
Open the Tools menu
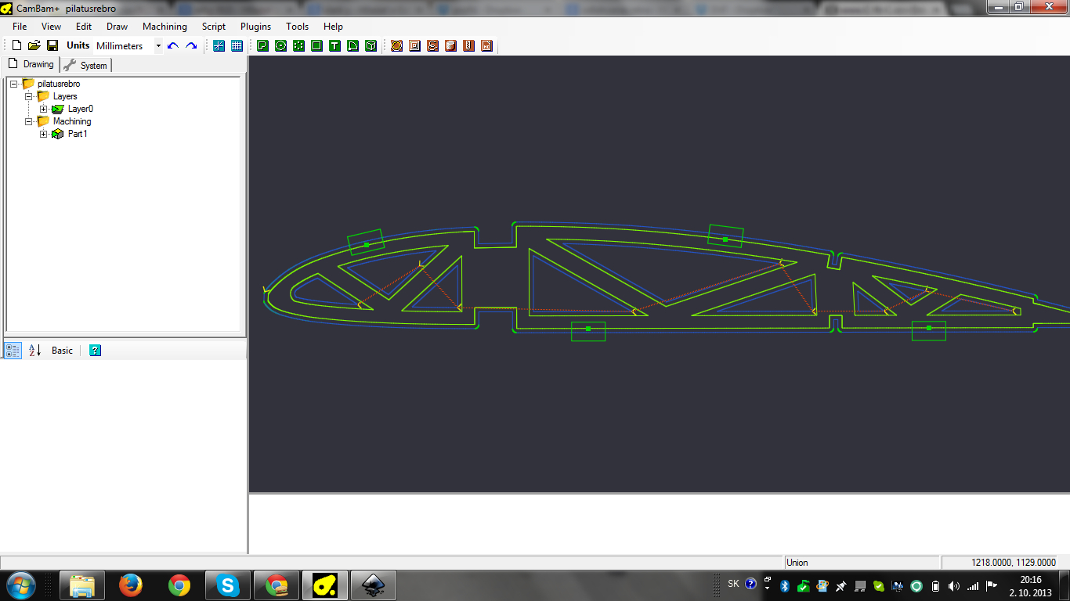tap(298, 27)
